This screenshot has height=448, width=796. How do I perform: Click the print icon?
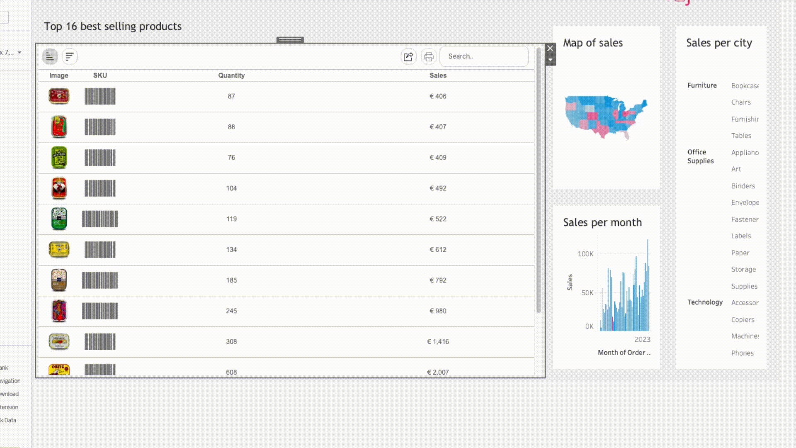(429, 56)
